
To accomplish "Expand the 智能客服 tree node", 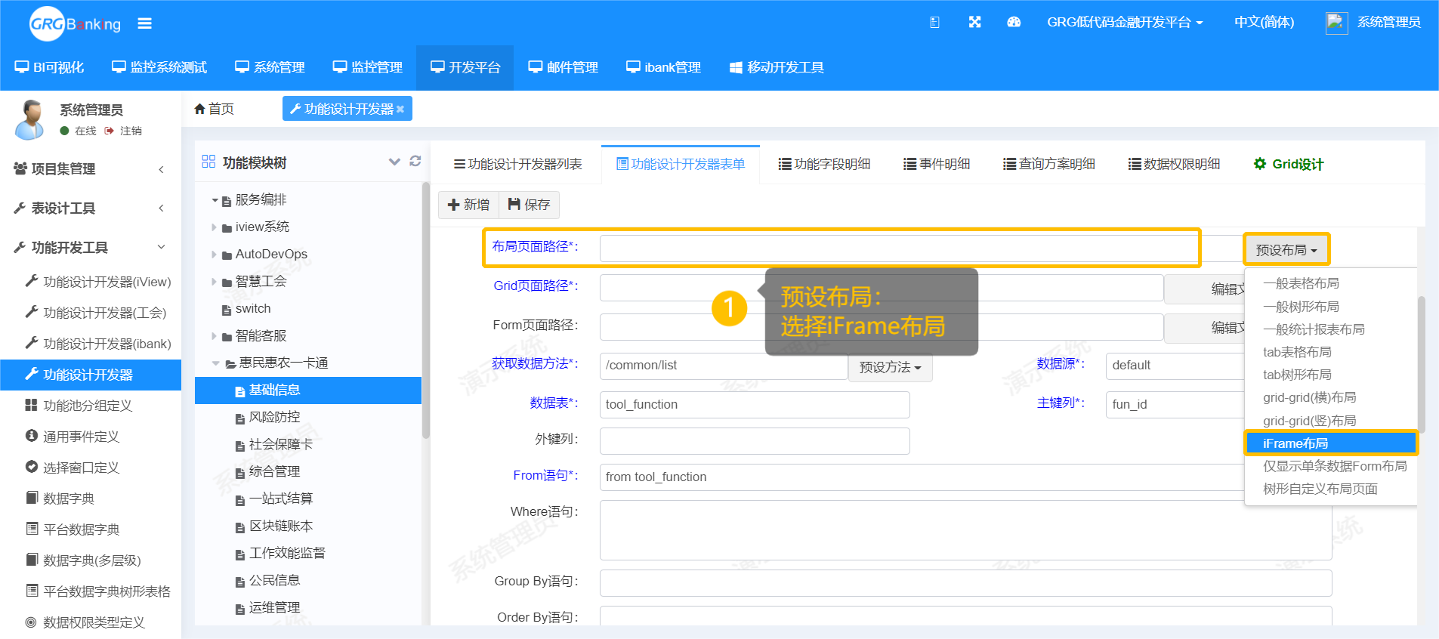I will click(x=215, y=336).
